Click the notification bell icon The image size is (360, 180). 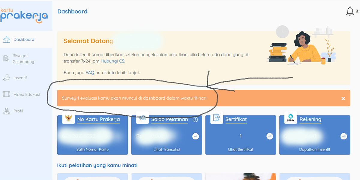pyautogui.click(x=350, y=11)
